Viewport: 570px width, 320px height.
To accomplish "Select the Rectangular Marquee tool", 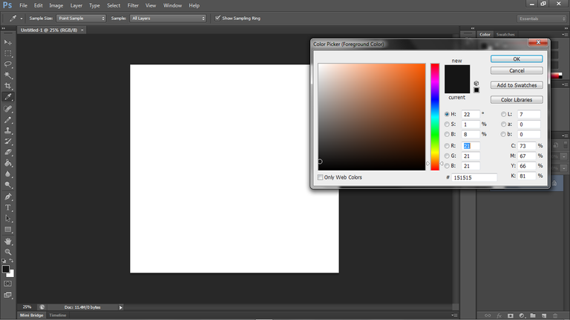I will (7, 53).
